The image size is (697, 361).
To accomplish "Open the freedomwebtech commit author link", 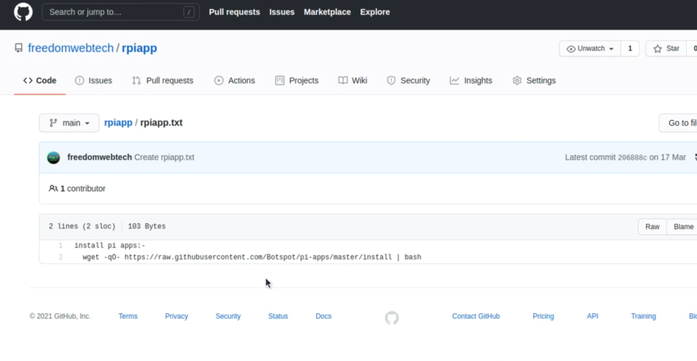I will tap(99, 157).
